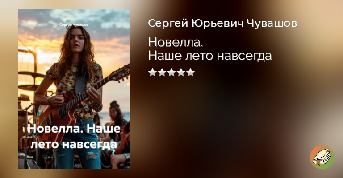Click the girl's face on the cover
343x178 pixels.
[77, 41]
